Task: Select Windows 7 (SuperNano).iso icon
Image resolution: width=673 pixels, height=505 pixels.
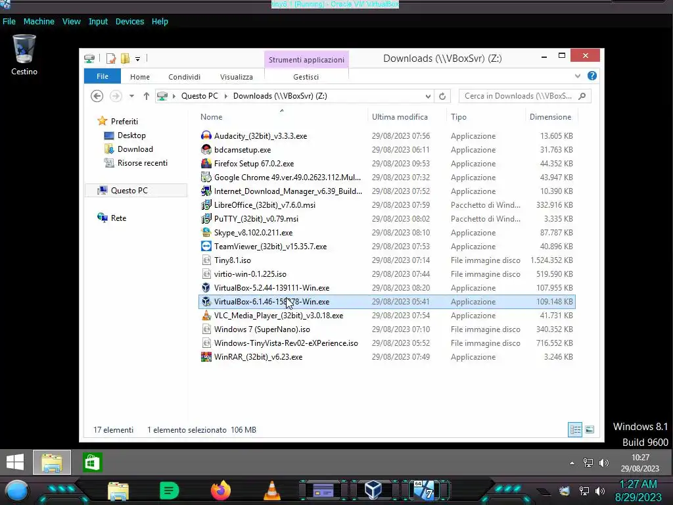Action: click(x=206, y=329)
